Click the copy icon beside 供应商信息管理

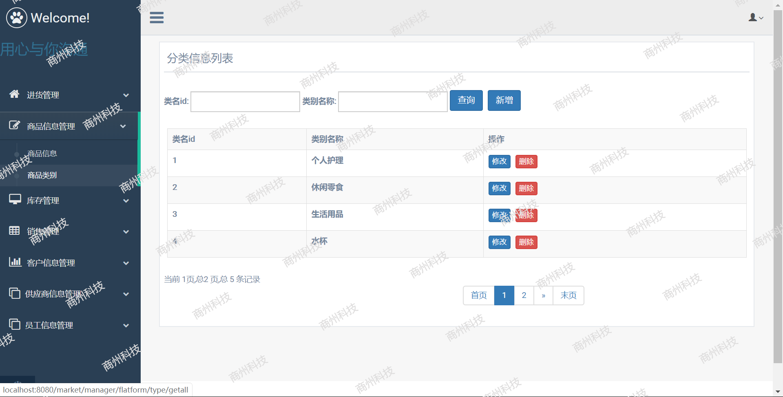point(15,293)
